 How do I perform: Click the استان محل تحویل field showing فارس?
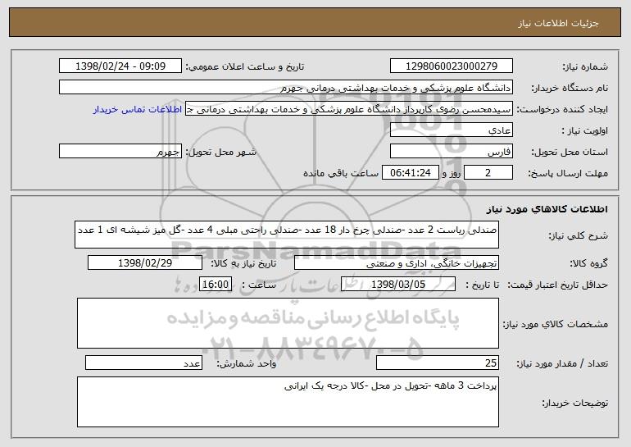tap(451, 152)
